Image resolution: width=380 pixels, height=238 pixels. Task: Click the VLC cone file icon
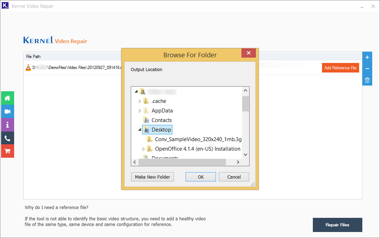click(28, 68)
